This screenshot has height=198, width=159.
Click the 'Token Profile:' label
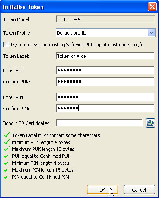[x=17, y=33]
